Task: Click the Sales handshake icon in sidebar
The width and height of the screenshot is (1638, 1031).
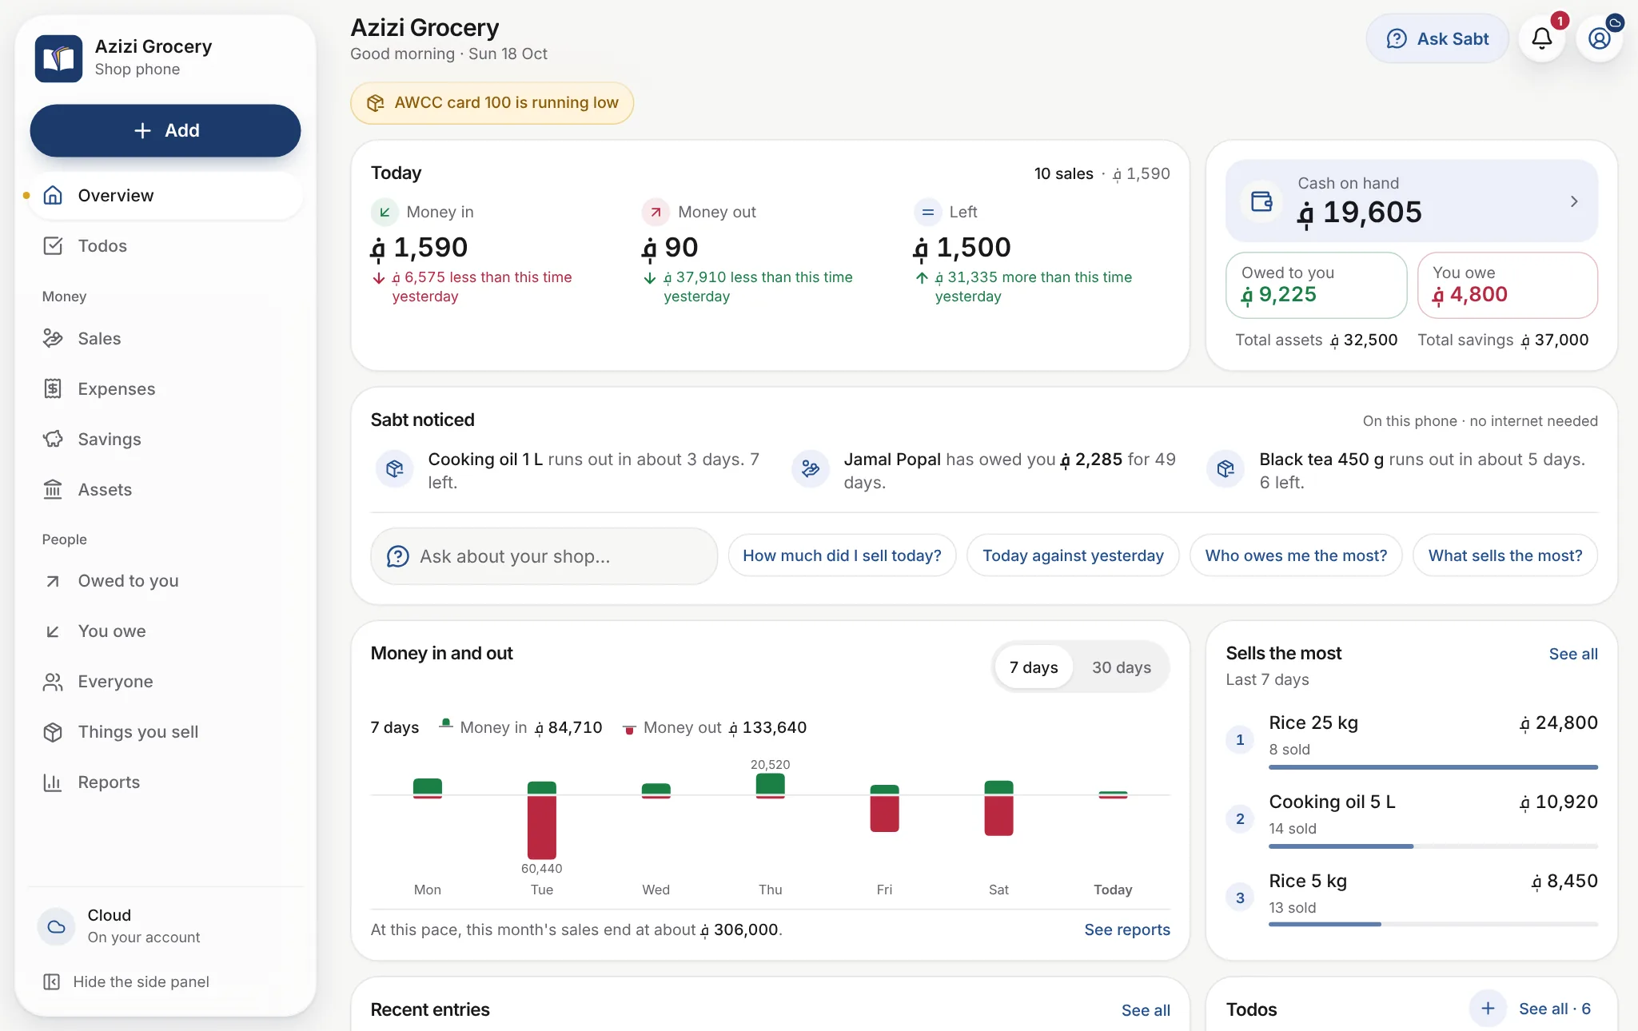Action: [x=53, y=338]
